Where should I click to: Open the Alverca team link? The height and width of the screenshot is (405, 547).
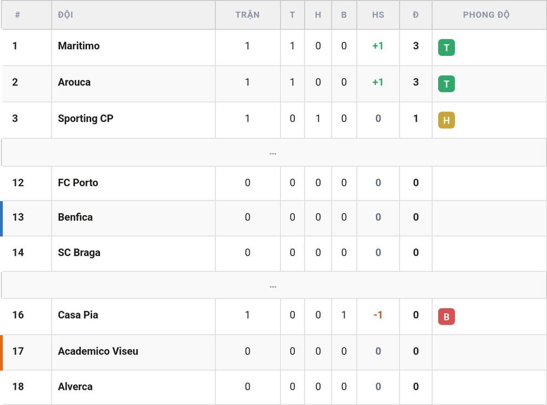[x=75, y=386]
